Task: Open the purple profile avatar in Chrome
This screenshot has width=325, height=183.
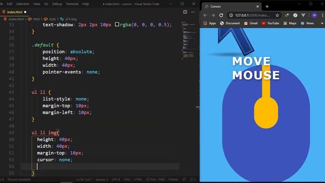Action: 314,15
